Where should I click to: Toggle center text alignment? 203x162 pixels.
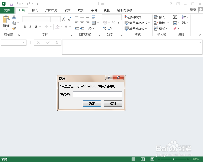coord(82,22)
